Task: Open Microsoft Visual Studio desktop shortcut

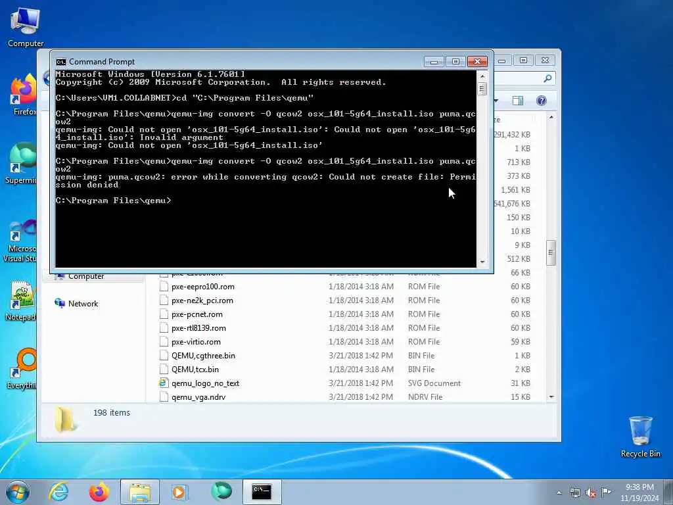Action: pyautogui.click(x=20, y=241)
